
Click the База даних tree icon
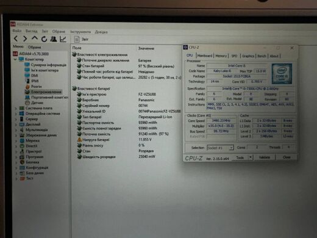point(22,173)
